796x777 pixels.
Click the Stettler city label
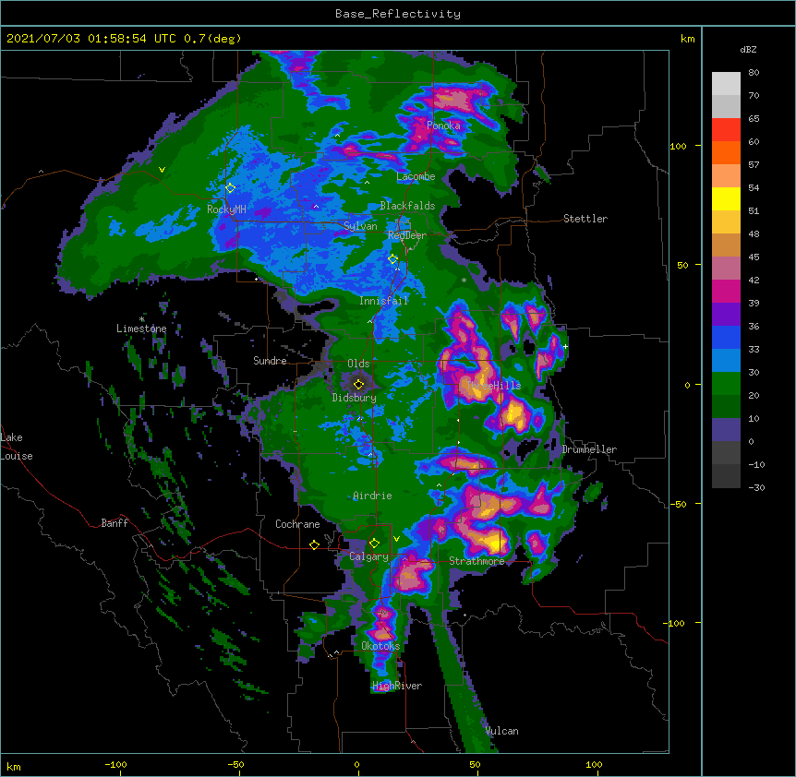pos(585,219)
